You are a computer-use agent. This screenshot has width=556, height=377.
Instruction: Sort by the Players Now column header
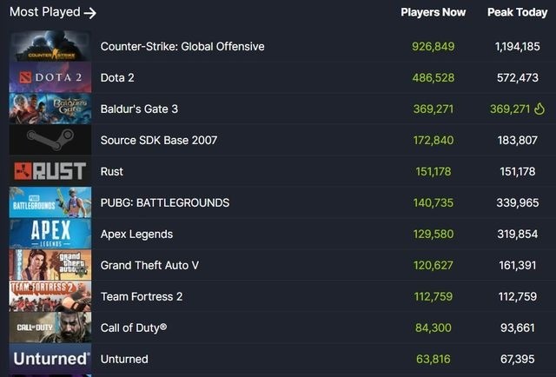click(433, 12)
